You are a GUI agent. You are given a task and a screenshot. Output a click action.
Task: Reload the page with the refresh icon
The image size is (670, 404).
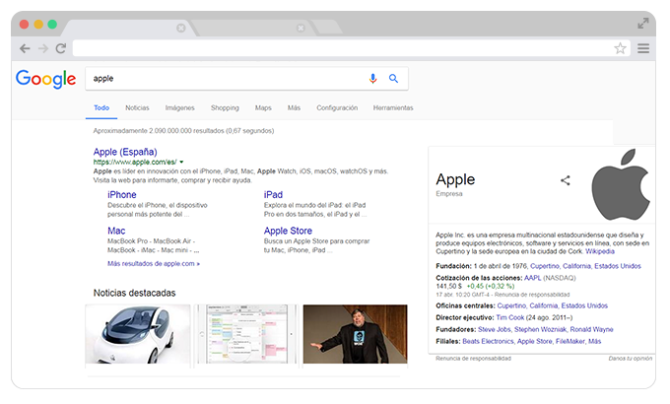[61, 48]
